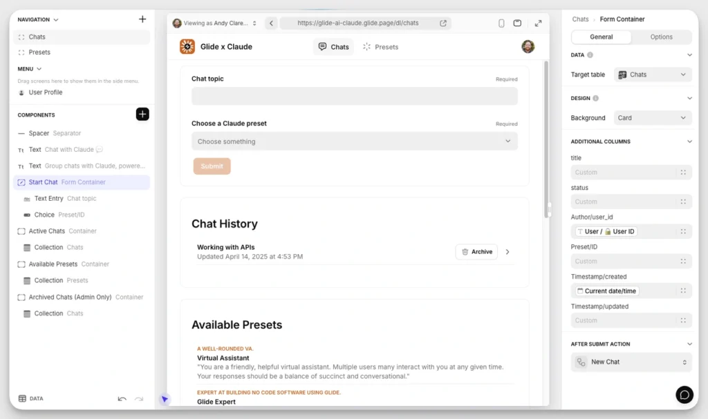This screenshot has width=708, height=419.
Task: Open user avatar in app header
Action: [x=528, y=46]
